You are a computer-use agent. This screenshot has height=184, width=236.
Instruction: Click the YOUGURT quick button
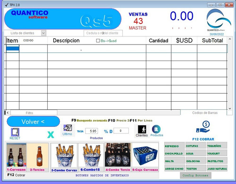[217, 153]
